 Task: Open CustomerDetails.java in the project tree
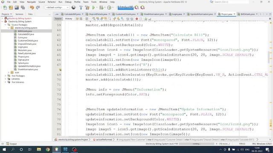click(28, 41)
